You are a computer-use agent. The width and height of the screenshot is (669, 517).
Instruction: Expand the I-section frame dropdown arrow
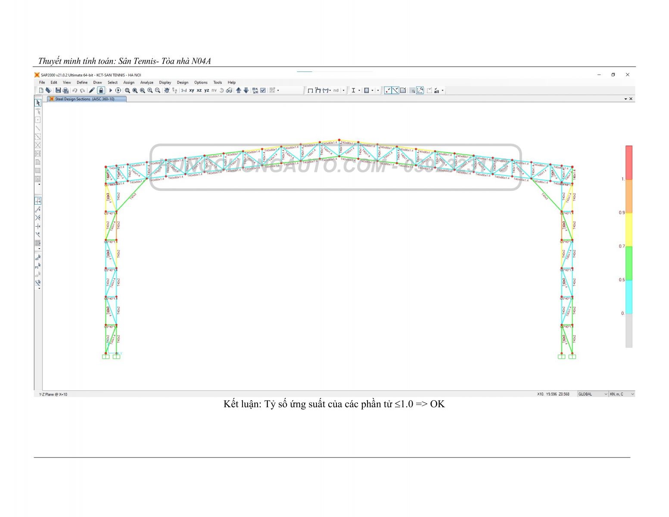(x=359, y=90)
